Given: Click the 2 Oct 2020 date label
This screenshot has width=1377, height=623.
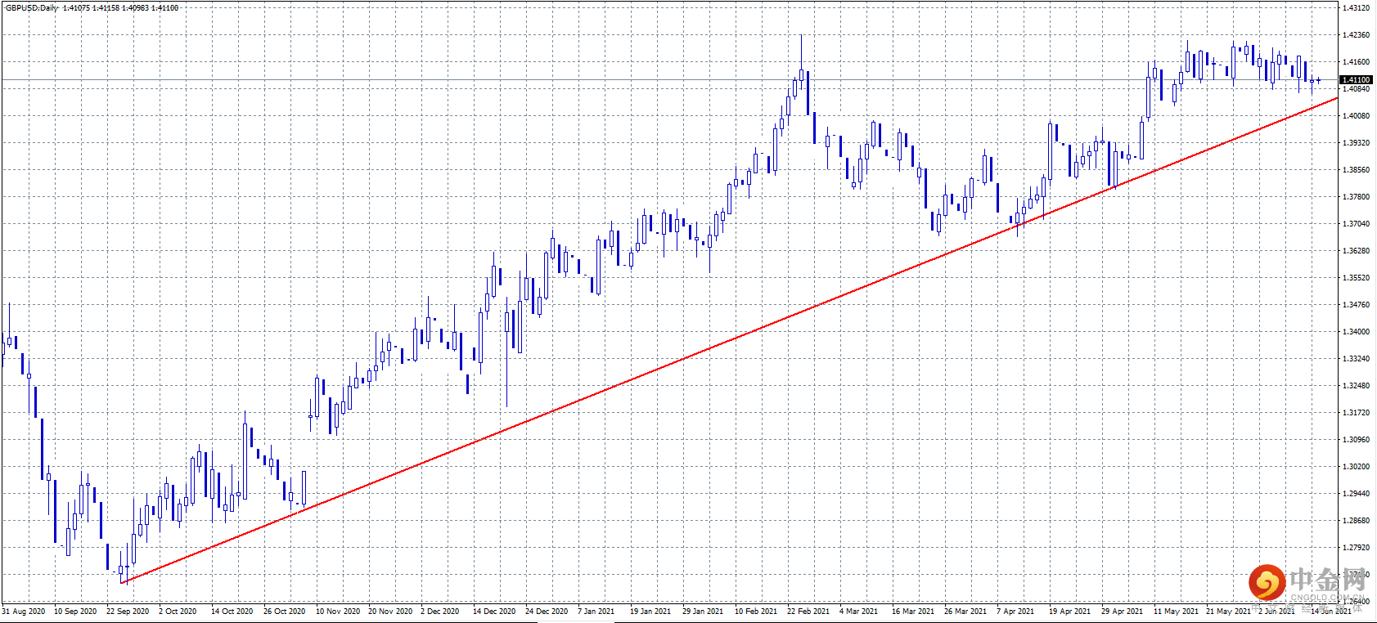Looking at the screenshot, I should click(x=178, y=612).
